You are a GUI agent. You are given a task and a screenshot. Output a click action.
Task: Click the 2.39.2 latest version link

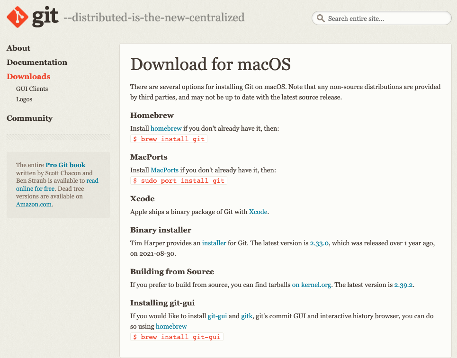point(403,285)
